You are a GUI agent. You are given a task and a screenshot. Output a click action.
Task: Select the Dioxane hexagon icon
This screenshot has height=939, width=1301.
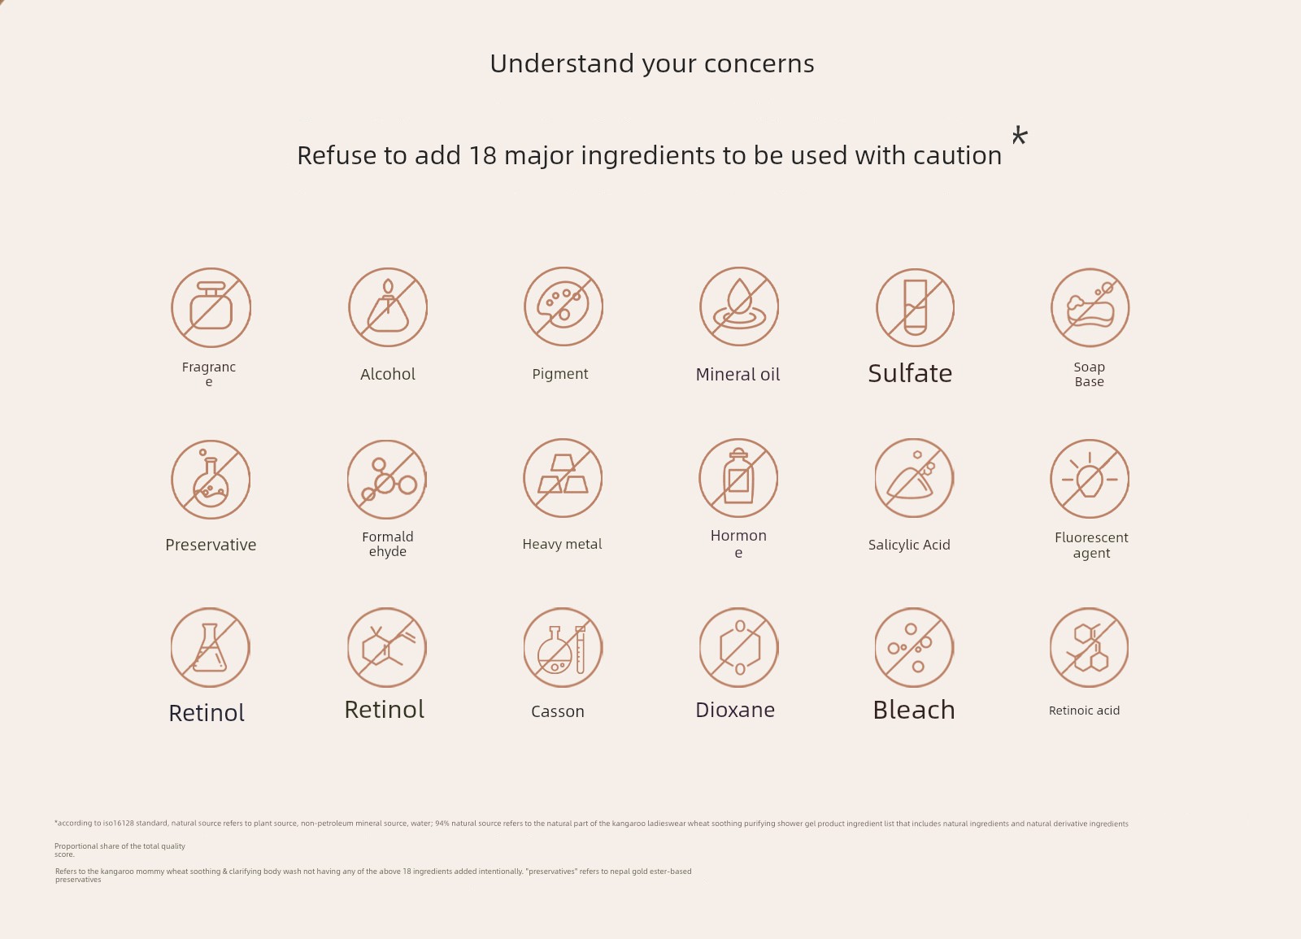[738, 648]
